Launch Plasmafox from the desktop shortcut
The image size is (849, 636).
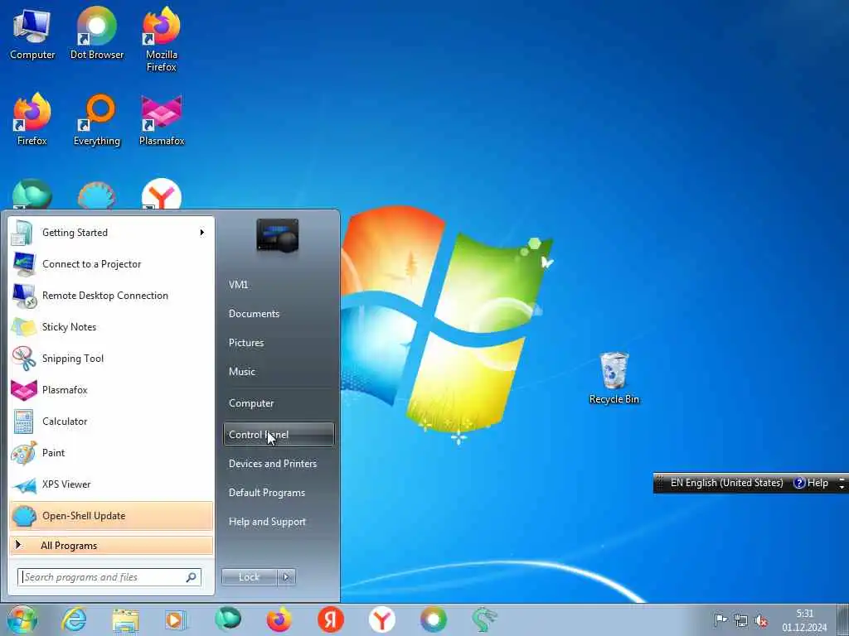coord(162,120)
